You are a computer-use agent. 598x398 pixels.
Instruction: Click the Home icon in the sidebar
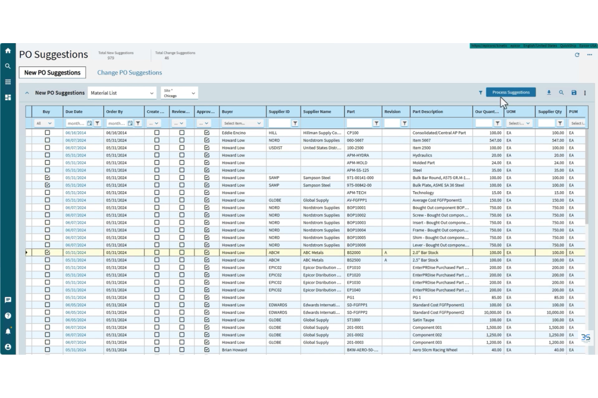[8, 51]
